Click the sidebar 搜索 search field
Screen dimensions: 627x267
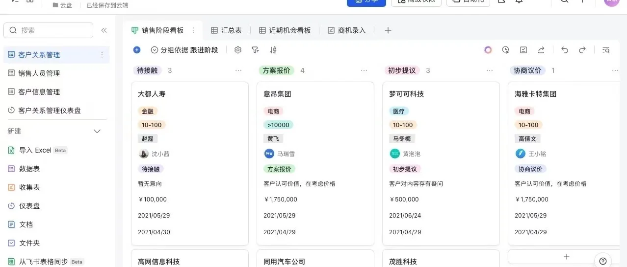click(48, 30)
